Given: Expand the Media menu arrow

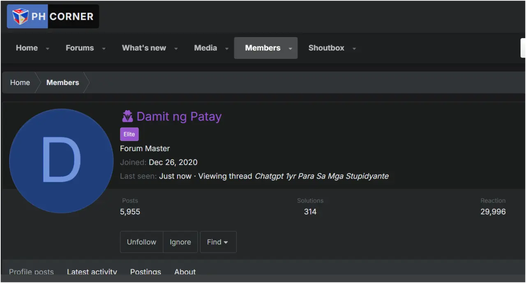Looking at the screenshot, I should coord(226,48).
